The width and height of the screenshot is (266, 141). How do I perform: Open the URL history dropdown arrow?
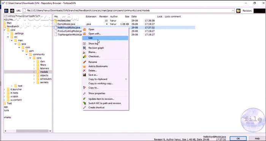[x=233, y=11]
